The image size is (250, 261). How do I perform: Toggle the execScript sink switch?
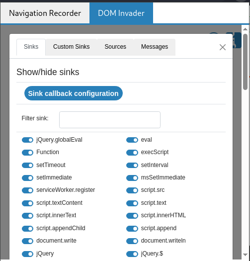point(132,153)
